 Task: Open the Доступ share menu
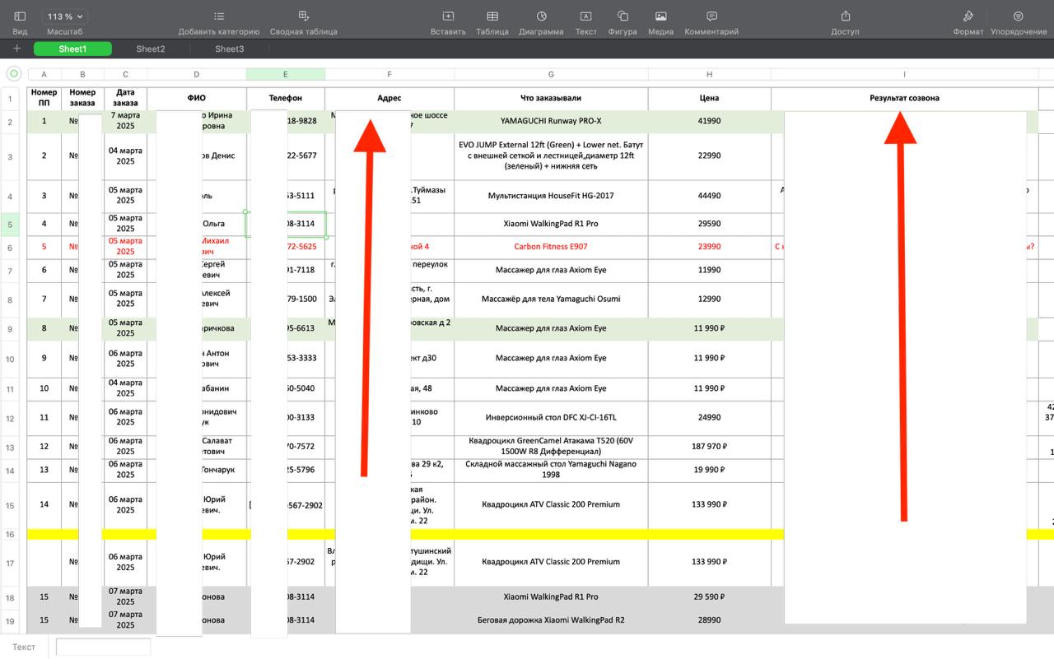click(x=845, y=16)
